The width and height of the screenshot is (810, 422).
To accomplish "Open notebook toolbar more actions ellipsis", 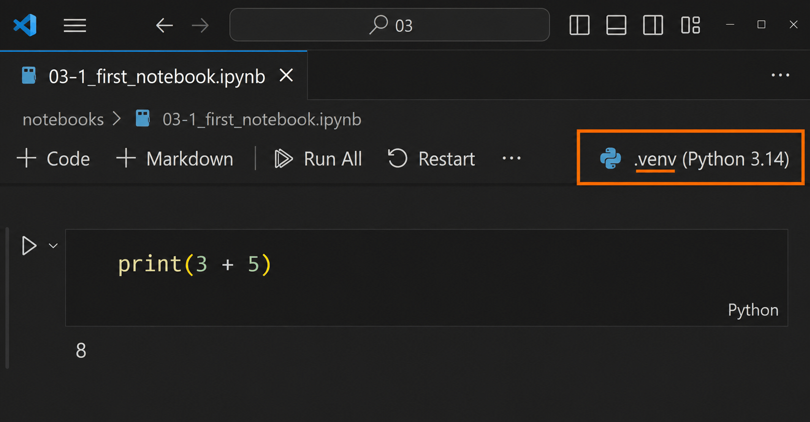I will [x=511, y=158].
